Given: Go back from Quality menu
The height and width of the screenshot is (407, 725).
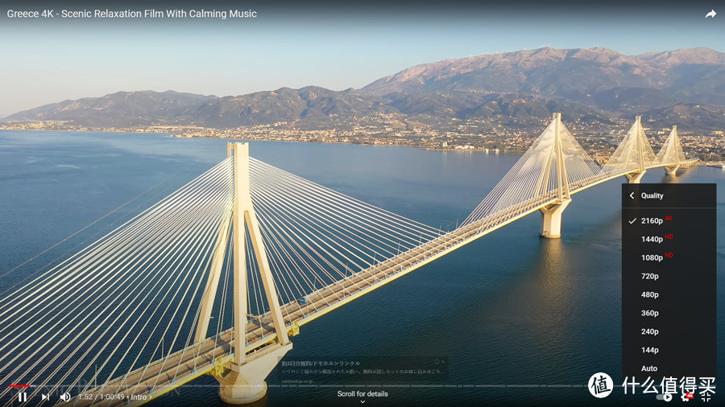Looking at the screenshot, I should tap(632, 195).
